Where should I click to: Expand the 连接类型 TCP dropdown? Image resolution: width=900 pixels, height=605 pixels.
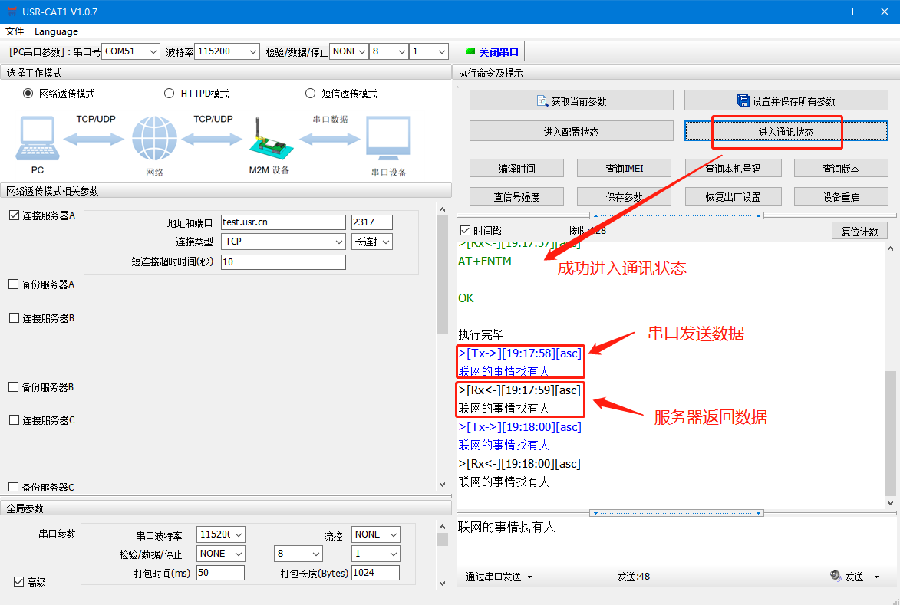point(283,242)
